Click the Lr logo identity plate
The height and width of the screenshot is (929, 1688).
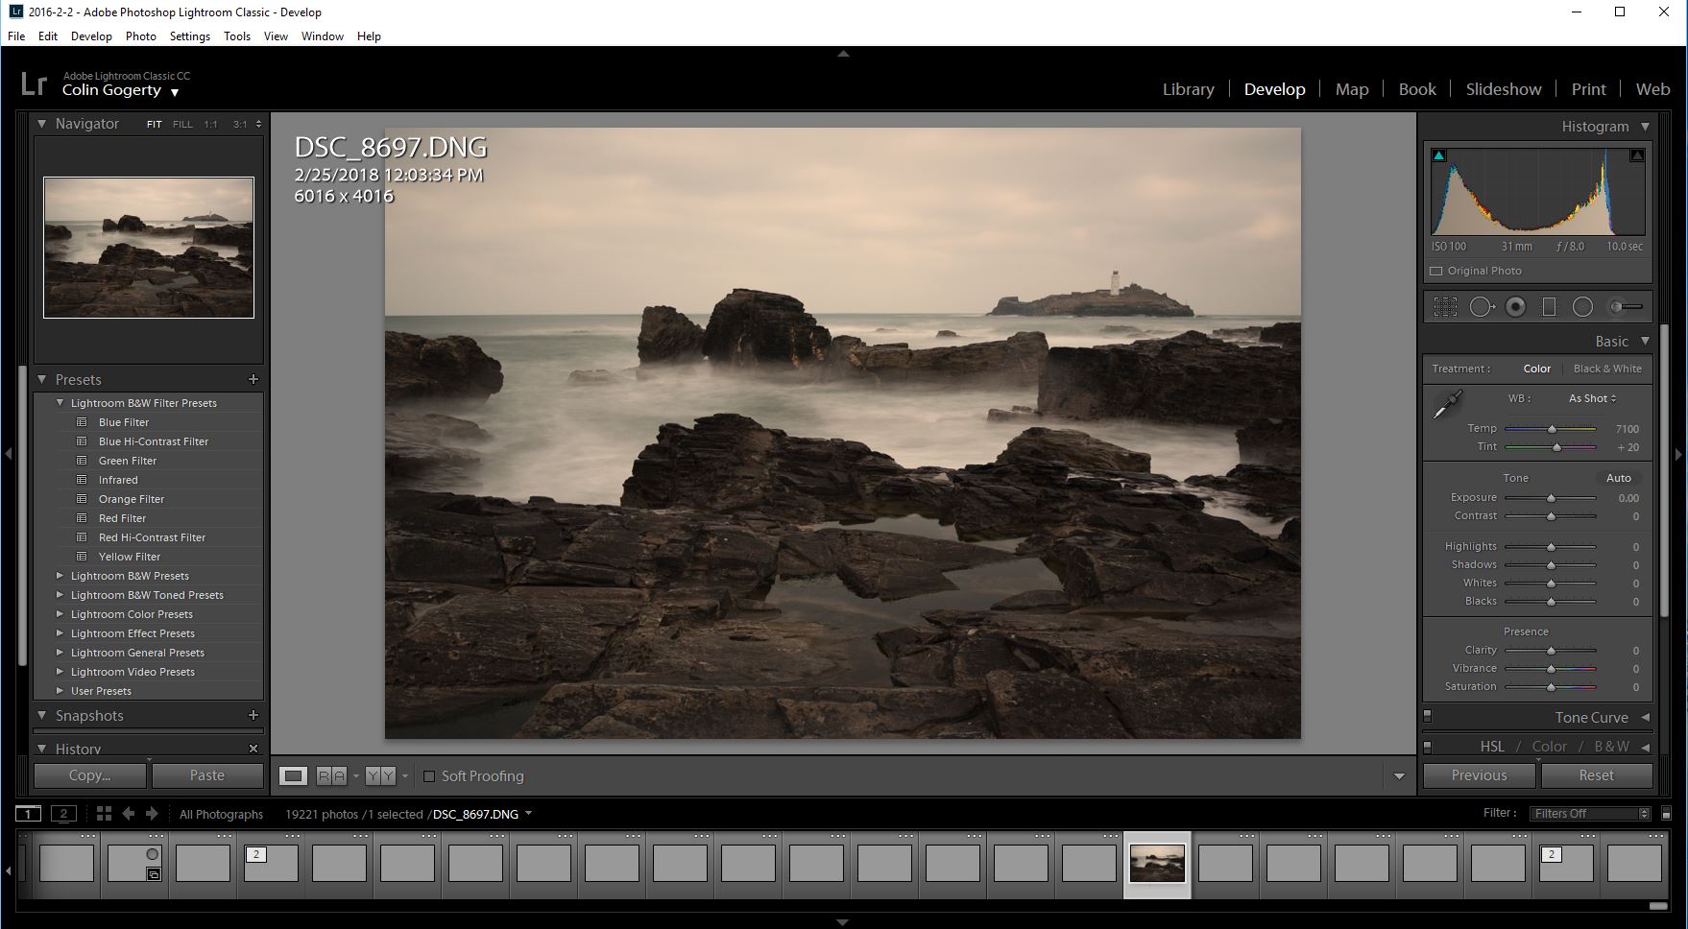34,83
